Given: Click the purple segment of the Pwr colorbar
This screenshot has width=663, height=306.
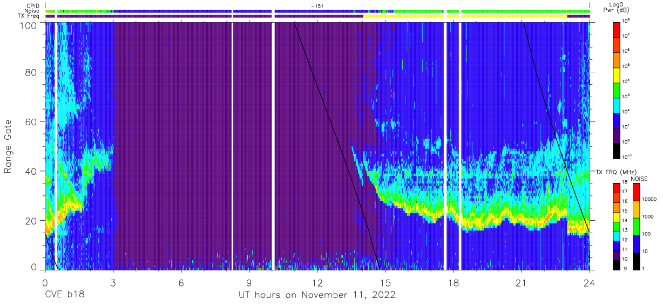Looking at the screenshot, I should tap(616, 135).
